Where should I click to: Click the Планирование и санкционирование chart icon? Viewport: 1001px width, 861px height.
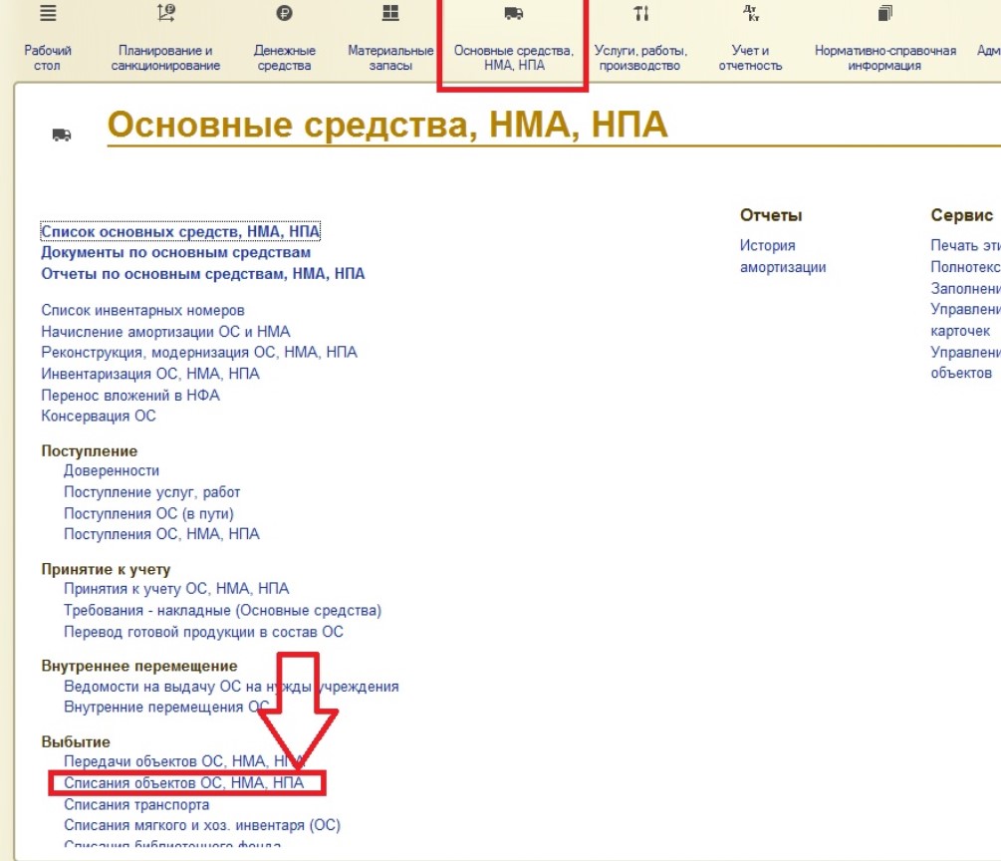coord(166,13)
